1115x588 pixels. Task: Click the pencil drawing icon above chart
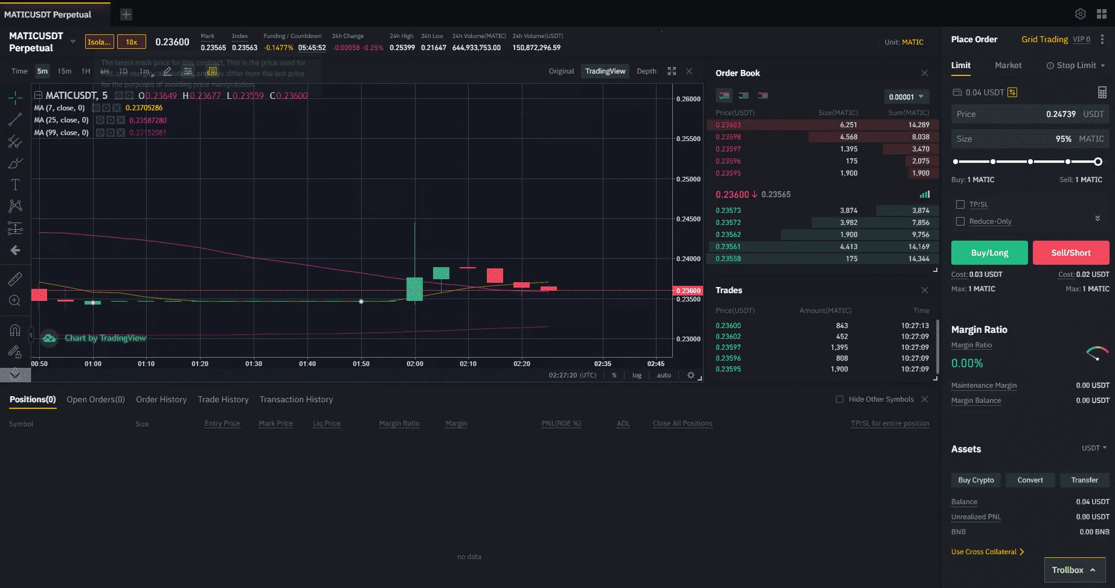point(167,71)
